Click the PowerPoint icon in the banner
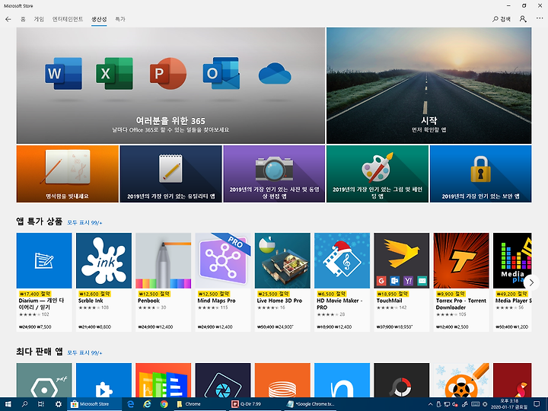The height and width of the screenshot is (411, 548). [x=167, y=74]
